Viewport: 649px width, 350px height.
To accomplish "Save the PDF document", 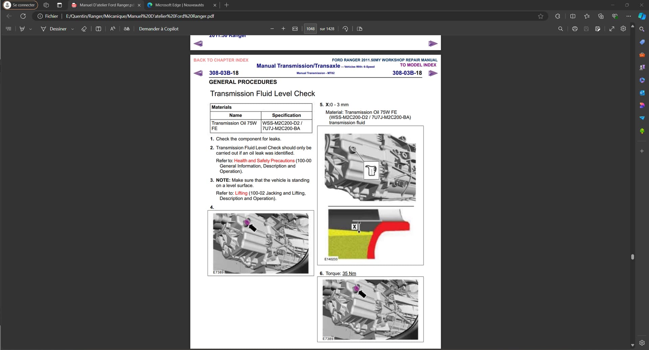I will click(586, 29).
